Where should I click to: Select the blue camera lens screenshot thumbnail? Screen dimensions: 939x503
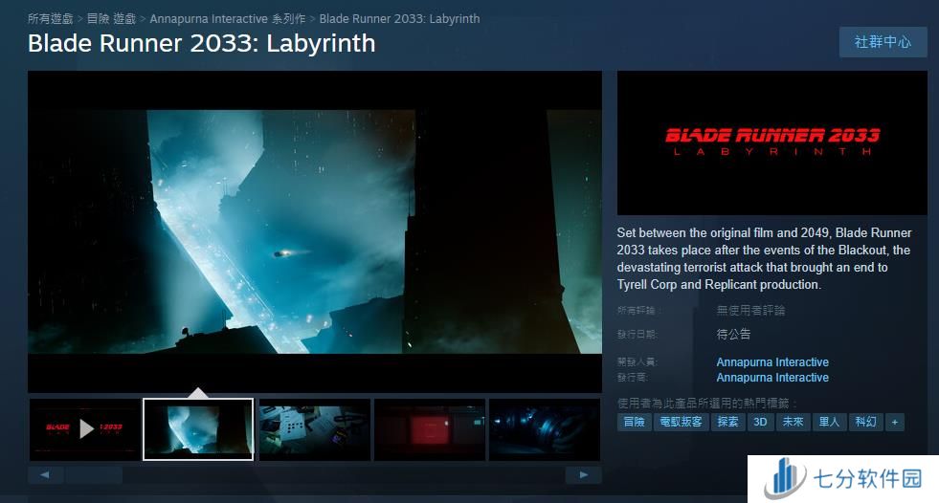[x=544, y=429]
